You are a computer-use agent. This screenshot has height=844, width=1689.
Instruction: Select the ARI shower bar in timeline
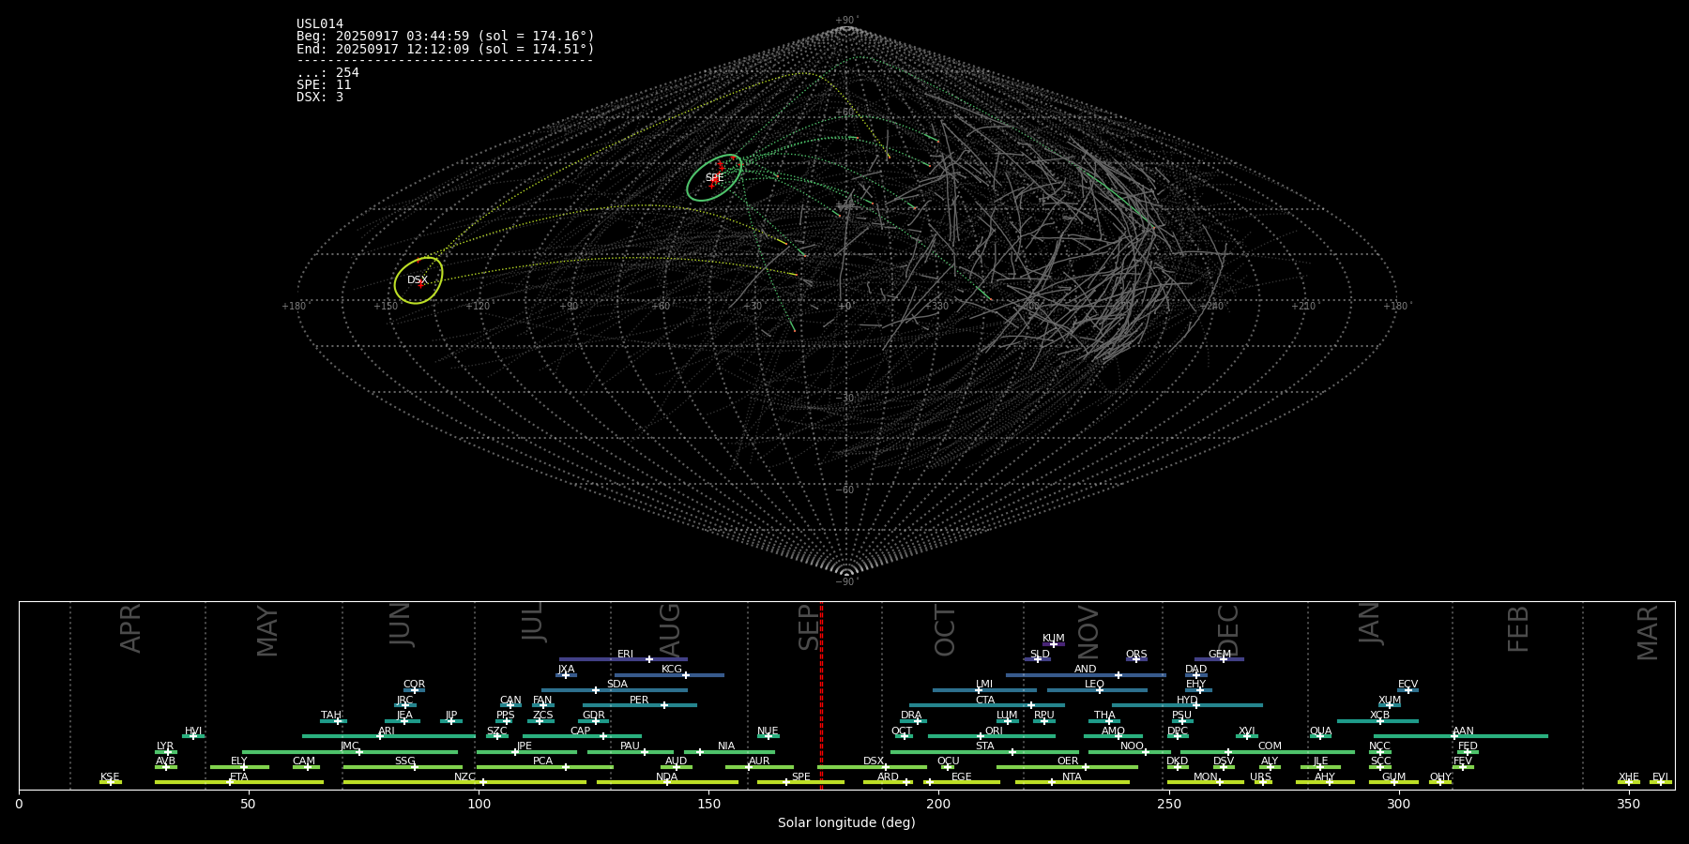click(x=388, y=736)
